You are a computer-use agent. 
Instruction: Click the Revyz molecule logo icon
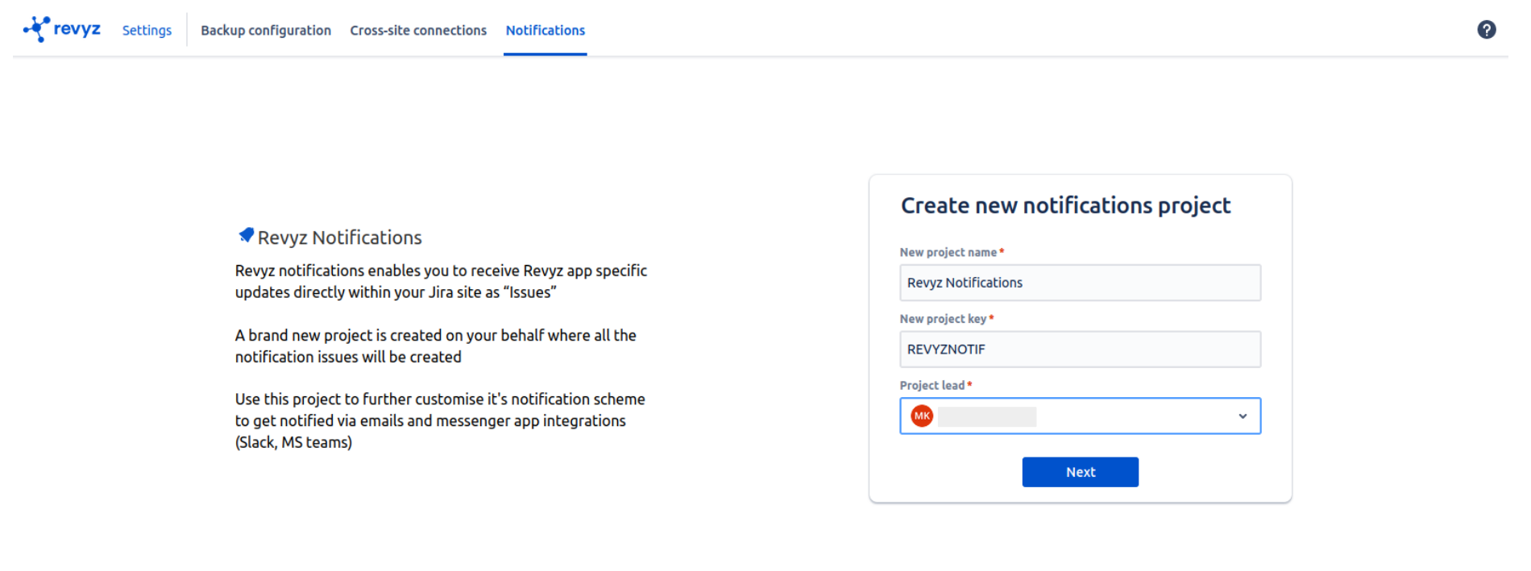click(36, 29)
